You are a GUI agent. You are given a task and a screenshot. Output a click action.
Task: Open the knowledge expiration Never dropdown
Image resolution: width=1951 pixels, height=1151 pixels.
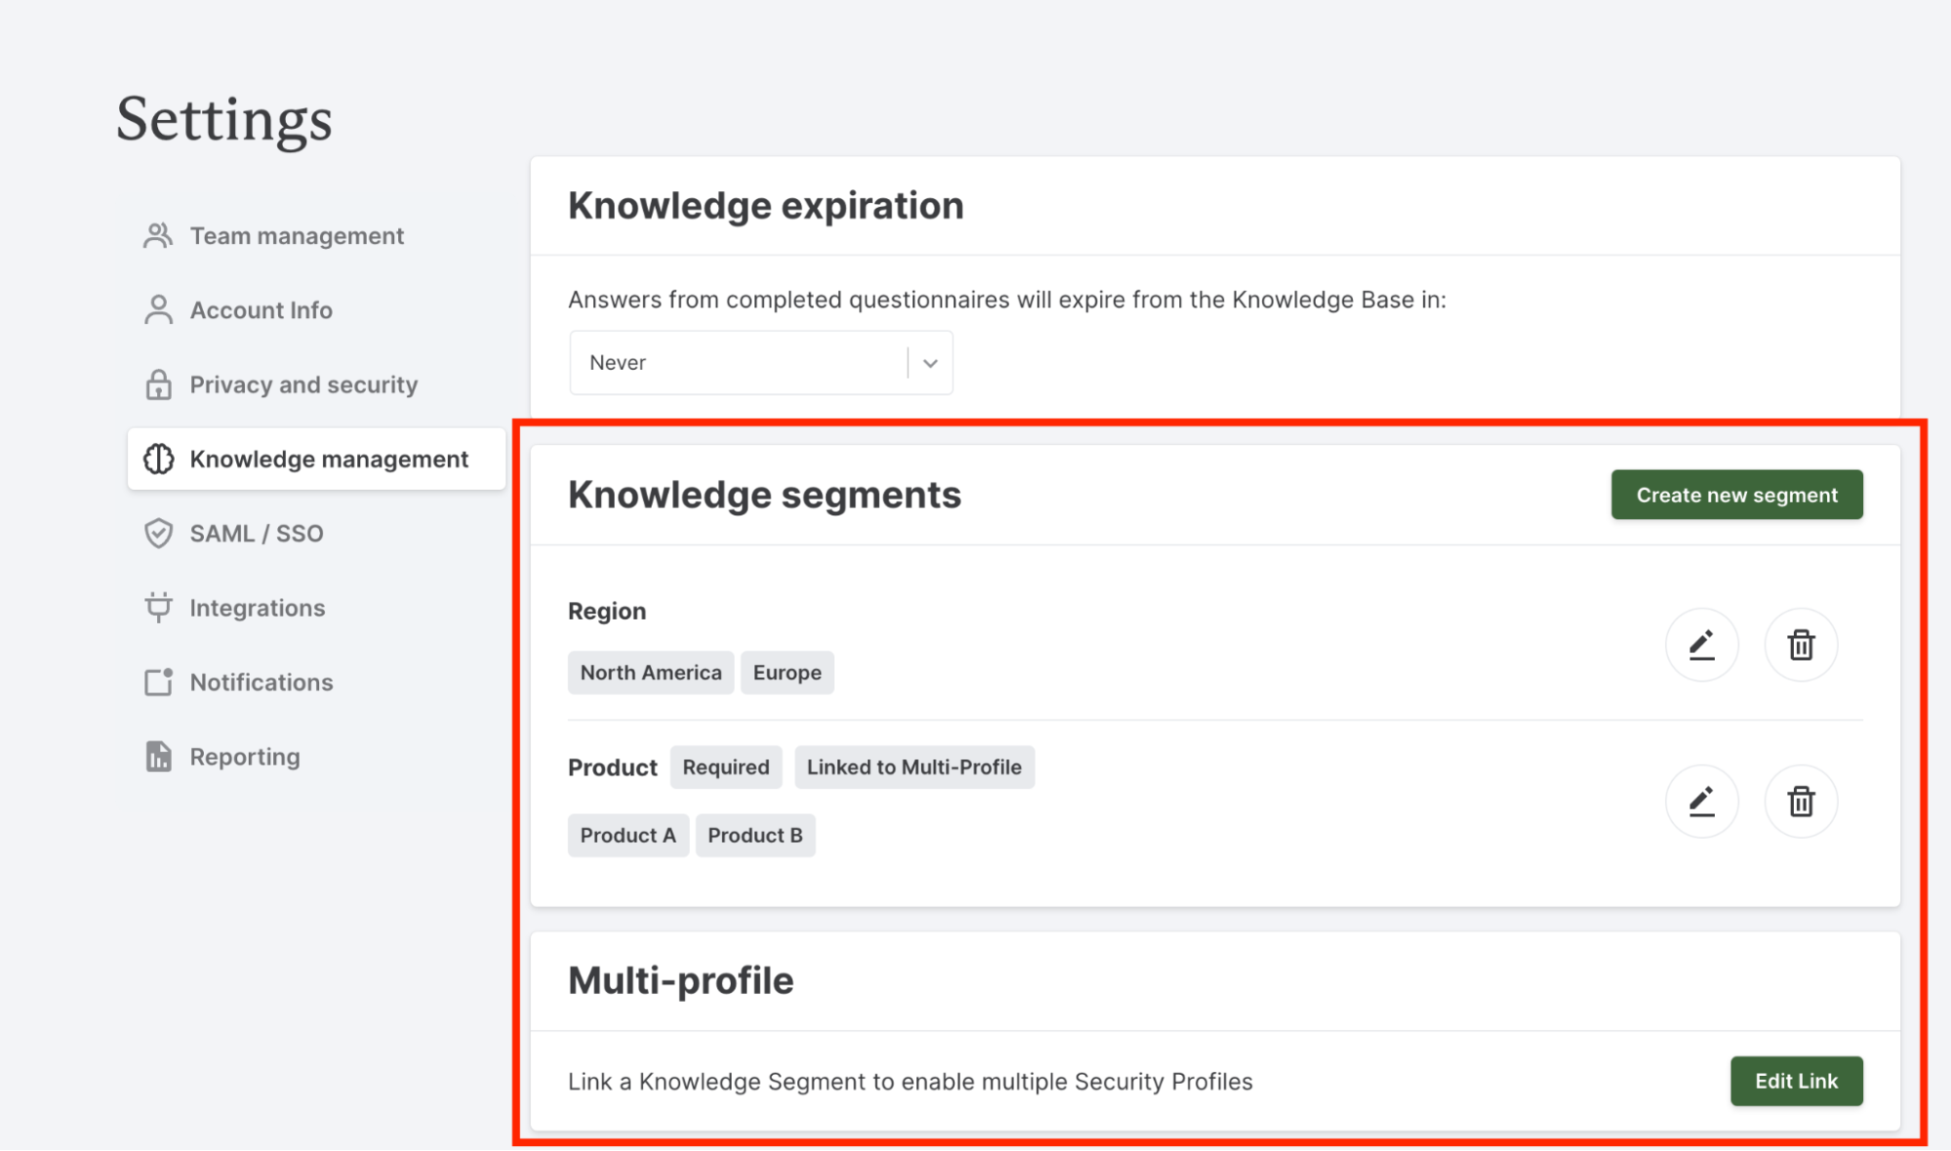click(x=761, y=362)
